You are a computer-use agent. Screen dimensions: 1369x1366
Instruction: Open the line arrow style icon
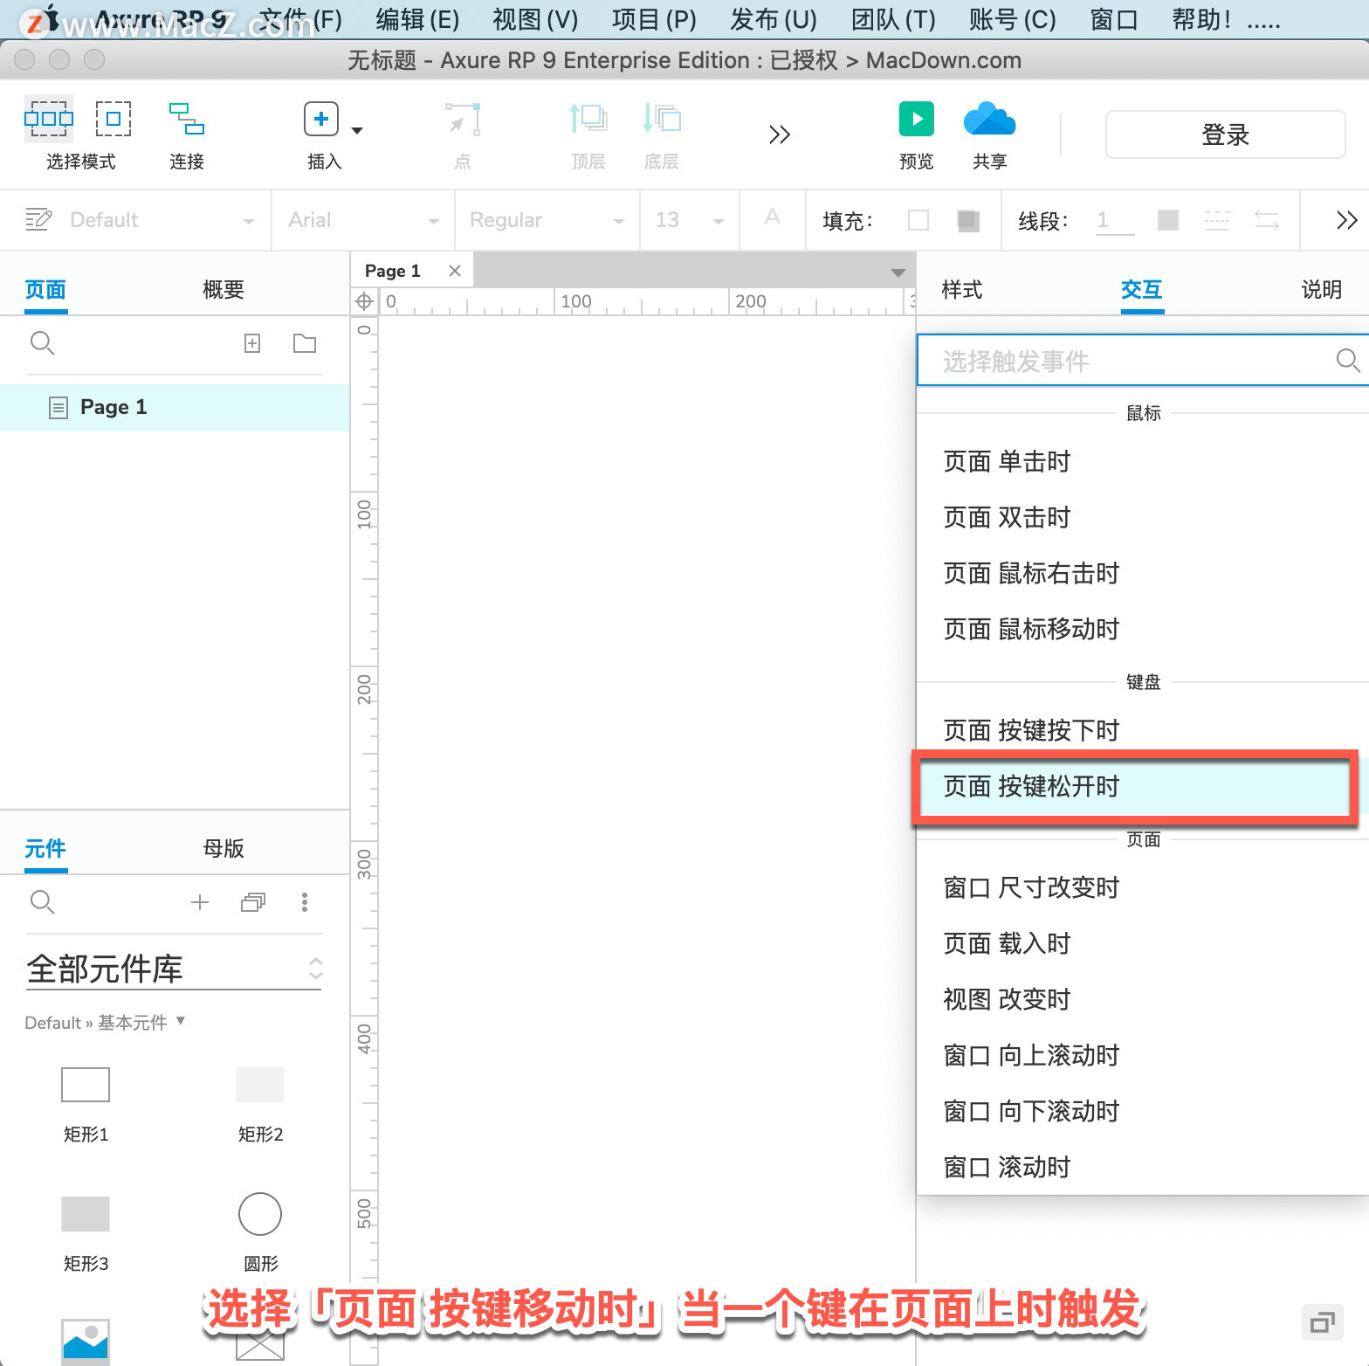pos(1267,220)
